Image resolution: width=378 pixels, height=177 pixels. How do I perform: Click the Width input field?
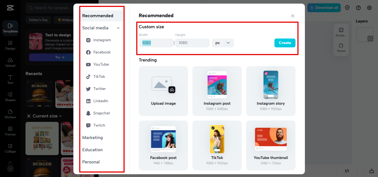point(156,43)
